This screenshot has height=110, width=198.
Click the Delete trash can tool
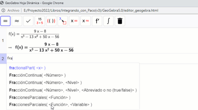click(120, 21)
